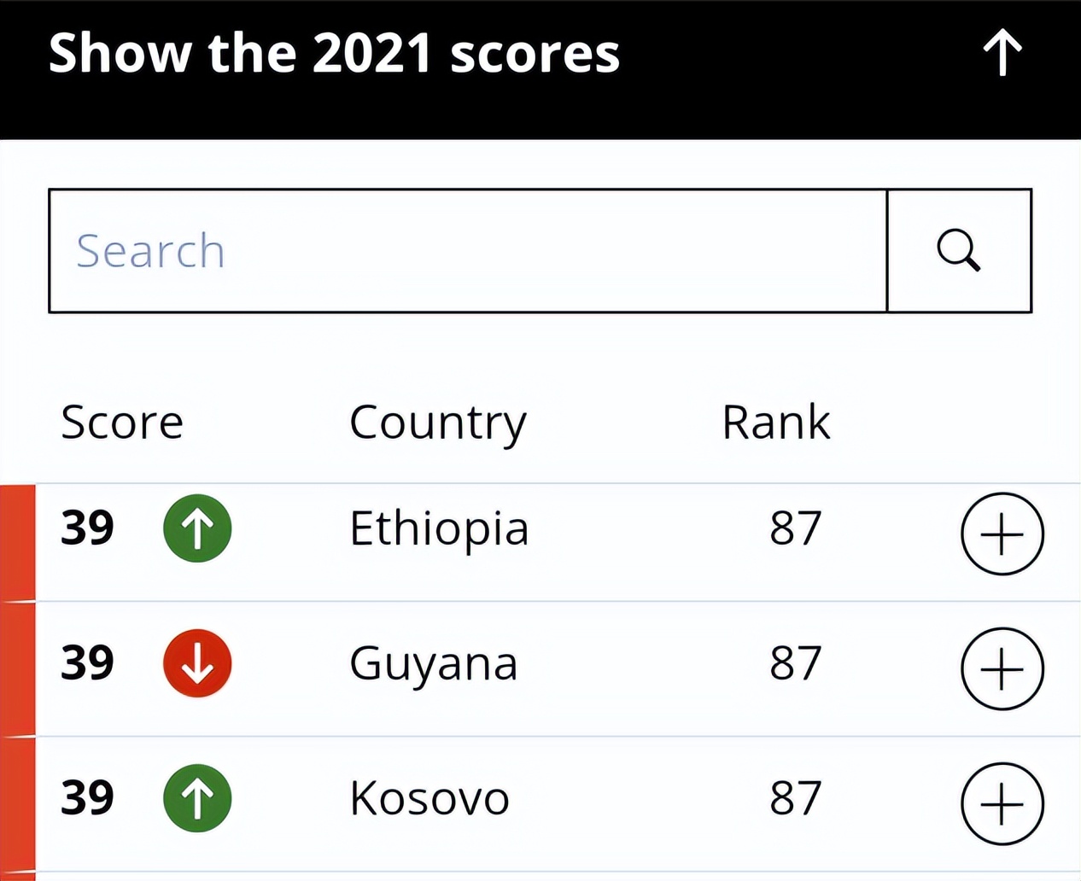Click Kosovo's green up-trend arrow icon
This screenshot has height=881, width=1081.
[x=197, y=798]
